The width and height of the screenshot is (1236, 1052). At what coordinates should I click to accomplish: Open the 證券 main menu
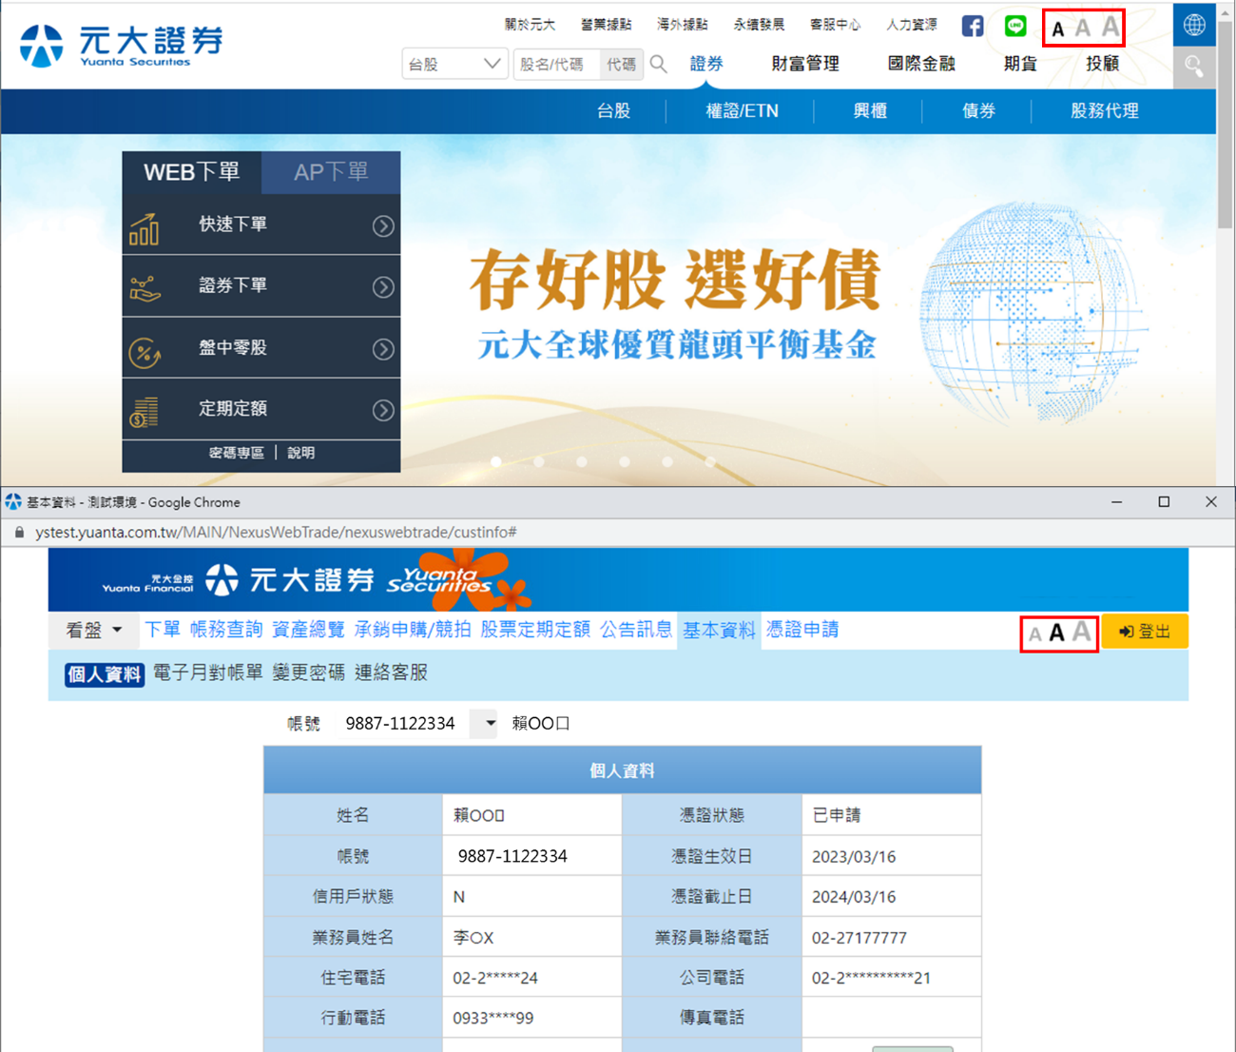(706, 64)
